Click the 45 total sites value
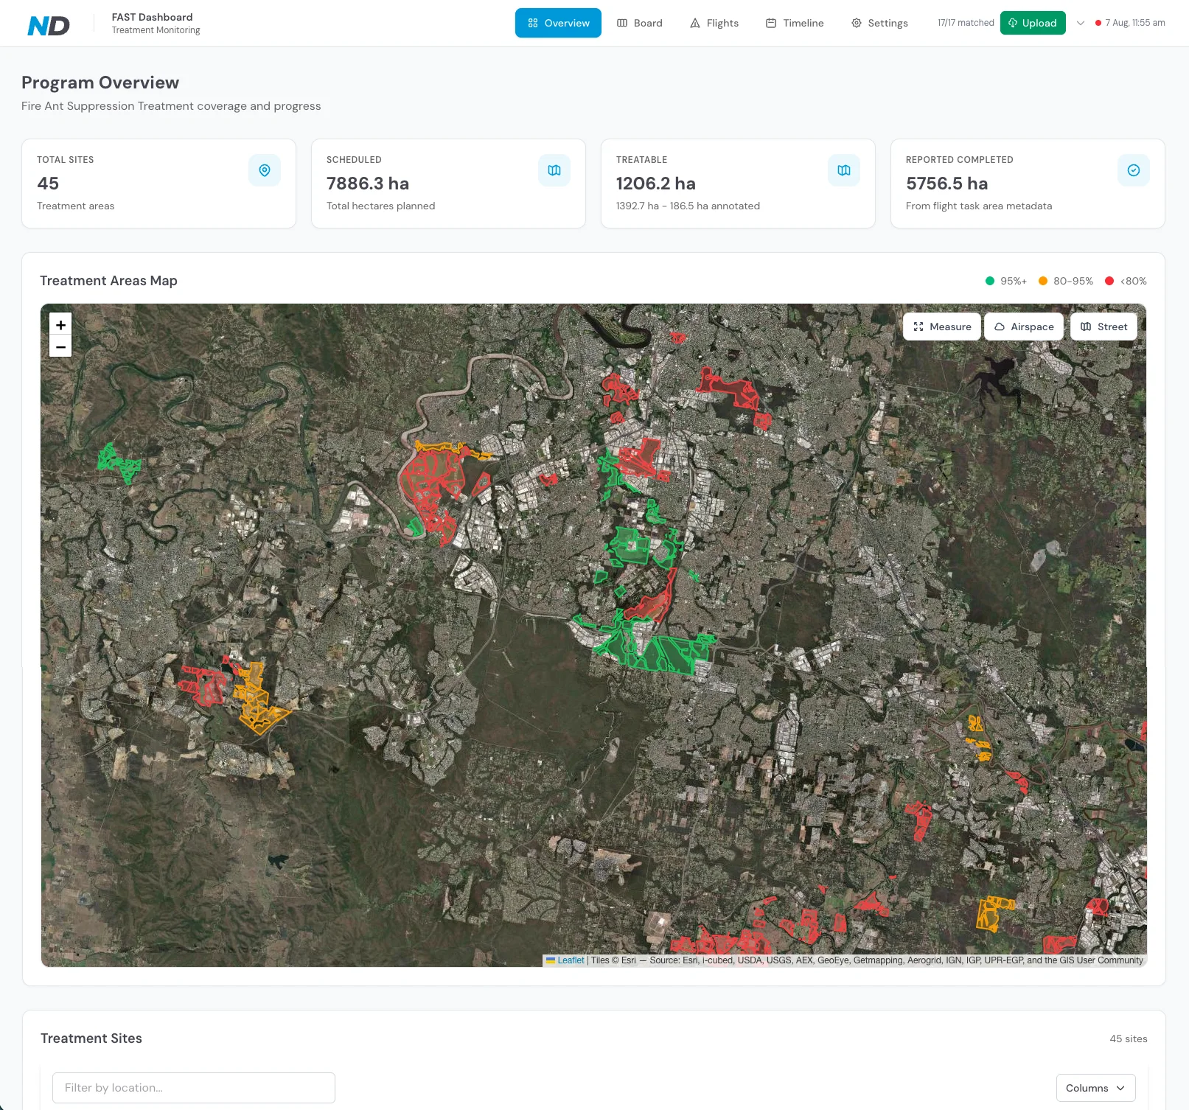Viewport: 1189px width, 1110px height. click(x=48, y=184)
